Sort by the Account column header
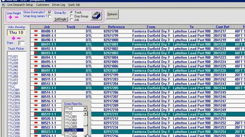 click(93, 27)
